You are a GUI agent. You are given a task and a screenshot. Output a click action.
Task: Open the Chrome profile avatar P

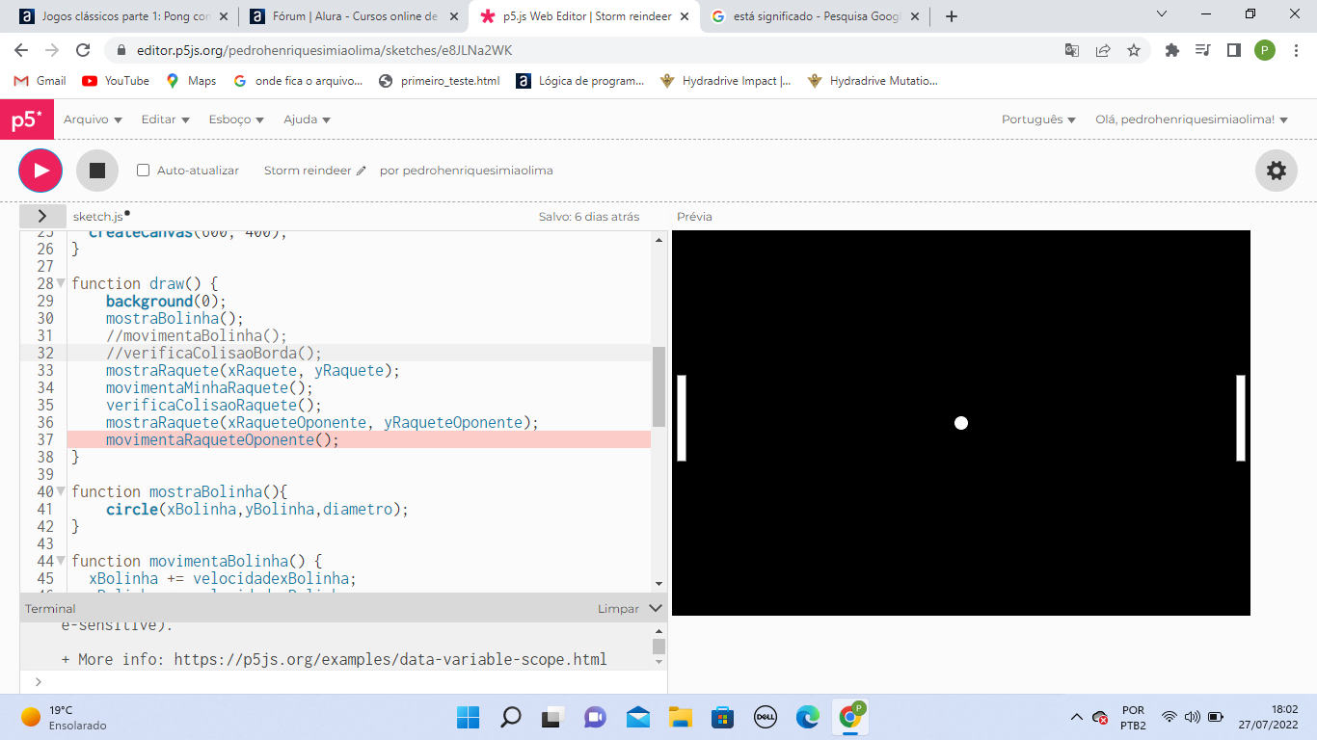(x=1265, y=50)
